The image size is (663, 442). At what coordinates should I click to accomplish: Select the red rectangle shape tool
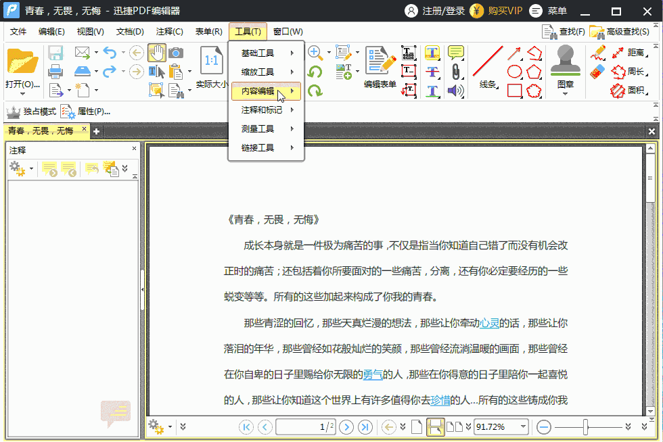[x=514, y=91]
